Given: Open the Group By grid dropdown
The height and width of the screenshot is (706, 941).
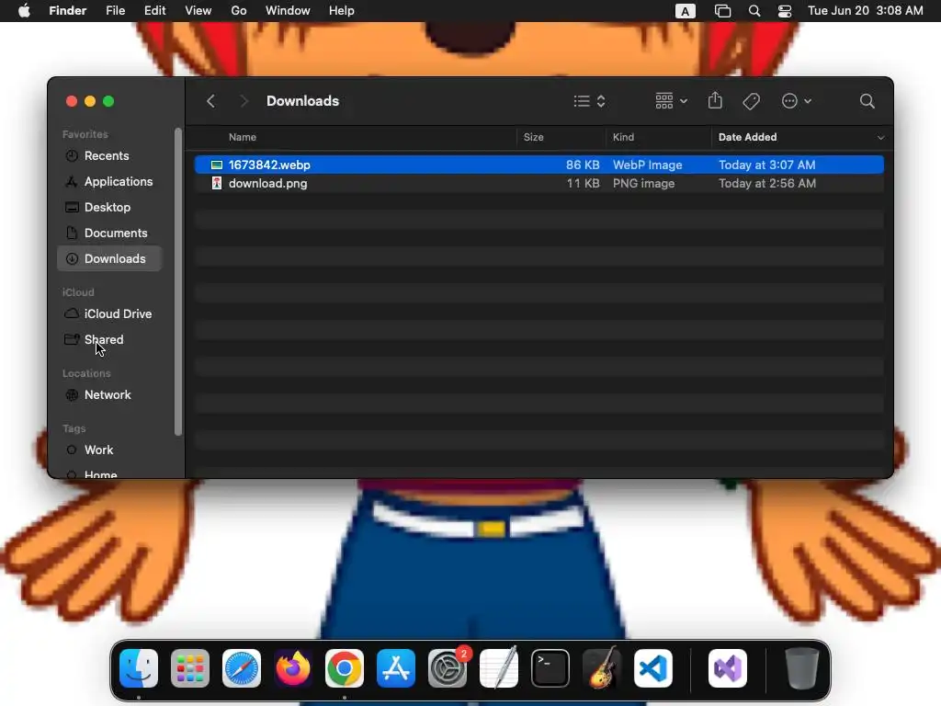Looking at the screenshot, I should click(x=671, y=101).
